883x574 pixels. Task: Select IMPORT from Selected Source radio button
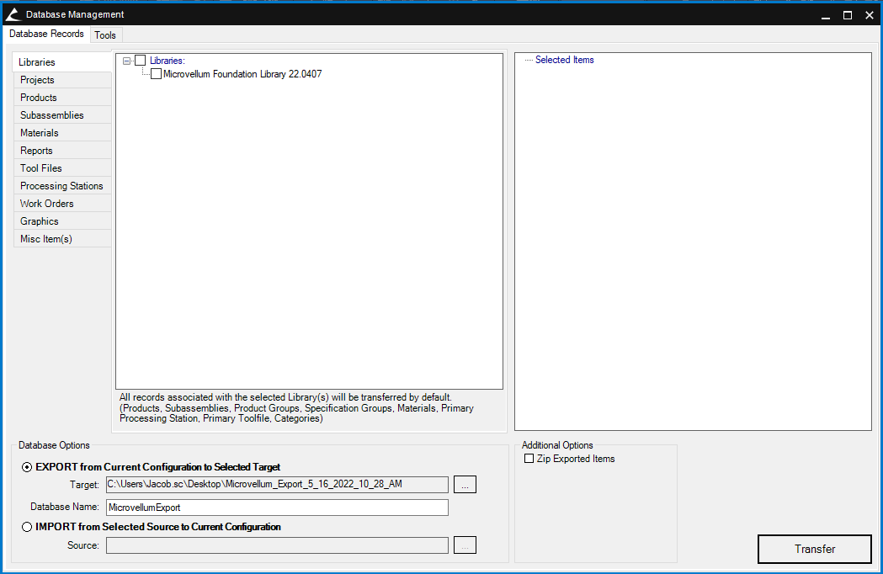click(x=28, y=527)
